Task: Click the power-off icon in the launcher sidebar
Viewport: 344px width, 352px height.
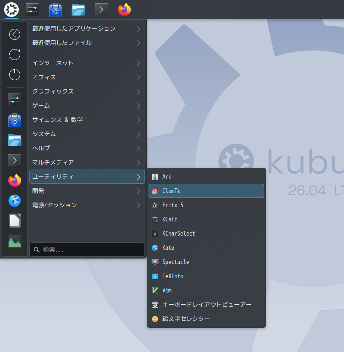Action: (x=15, y=75)
